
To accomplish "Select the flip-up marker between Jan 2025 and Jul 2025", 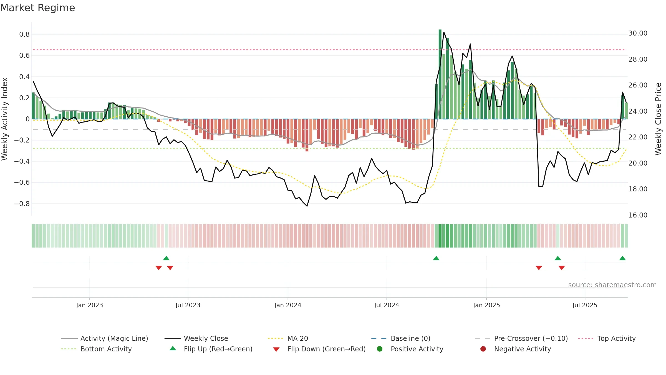I will click(558, 258).
